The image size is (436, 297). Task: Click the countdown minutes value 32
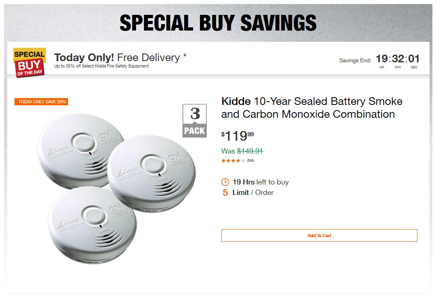[398, 59]
